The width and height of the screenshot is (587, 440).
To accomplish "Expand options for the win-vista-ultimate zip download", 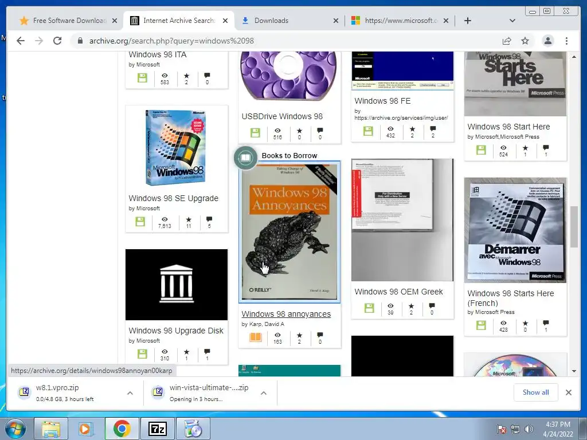I will (x=264, y=393).
